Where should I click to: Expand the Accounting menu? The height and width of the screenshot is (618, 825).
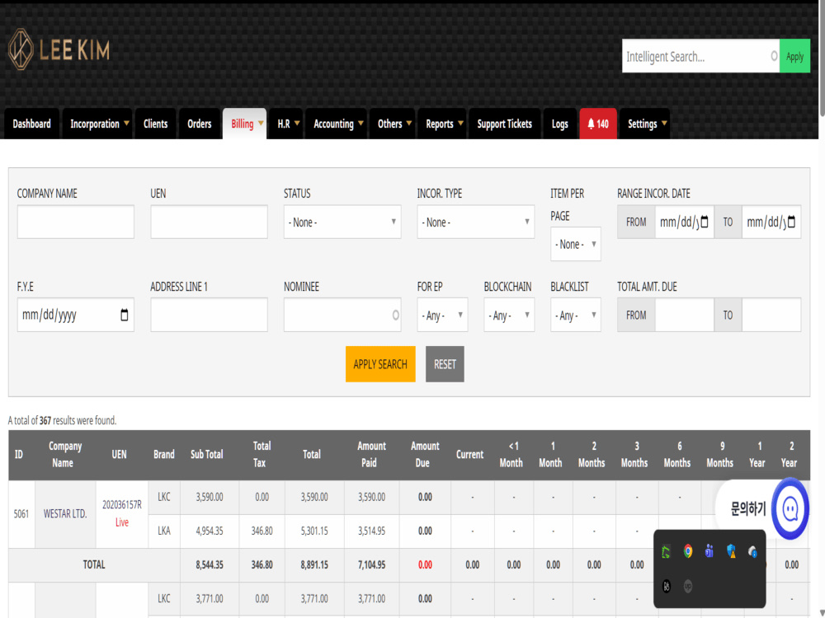[337, 124]
